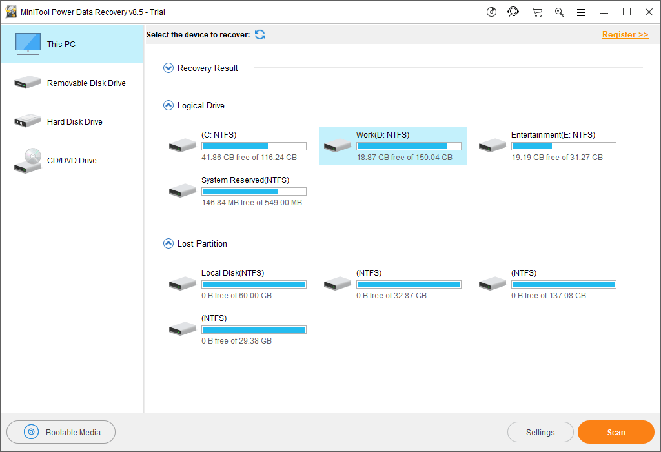The height and width of the screenshot is (452, 661).
Task: Click '0 B free of 29.38 GB' text
Action: (236, 341)
